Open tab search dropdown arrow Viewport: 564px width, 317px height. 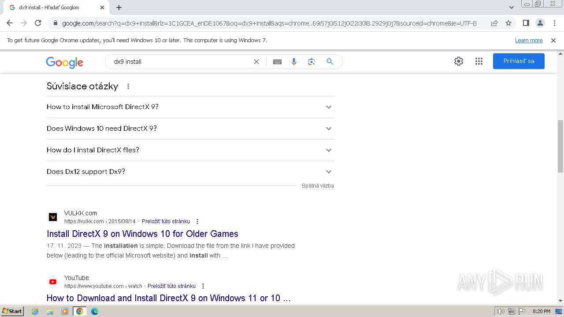point(512,7)
